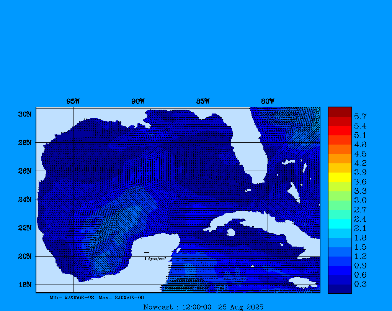The width and height of the screenshot is (392, 311).
Task: Click the Max= 2.0356E+00 value text
Action: 121,298
